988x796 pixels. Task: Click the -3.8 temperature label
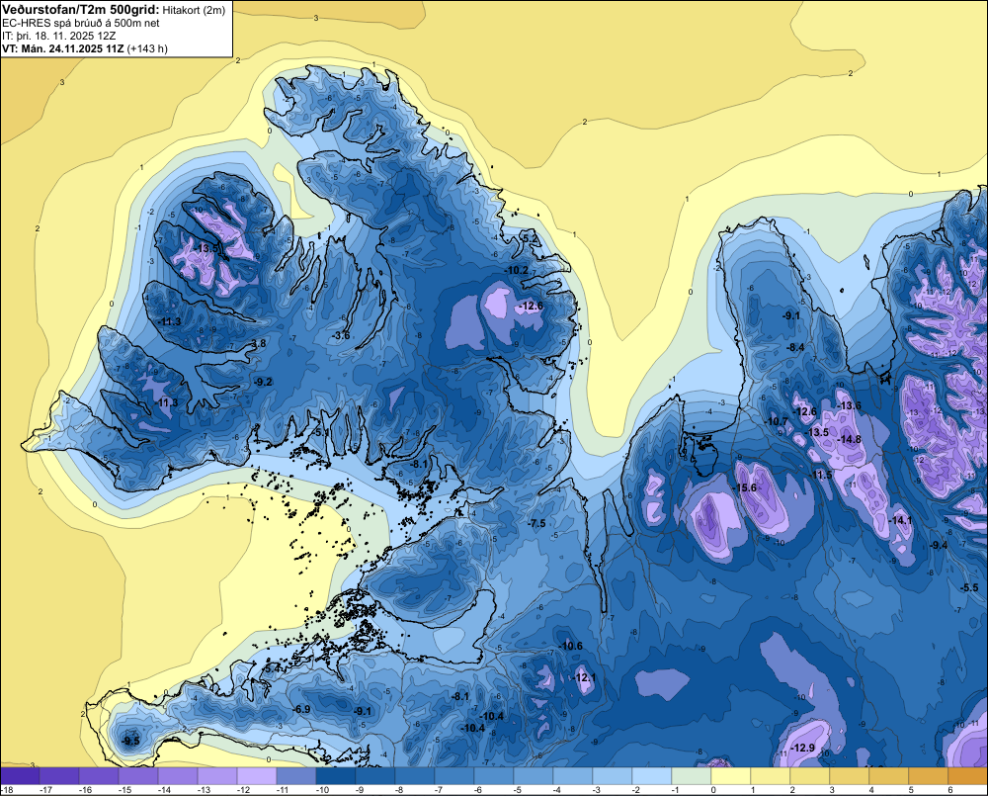click(x=257, y=344)
